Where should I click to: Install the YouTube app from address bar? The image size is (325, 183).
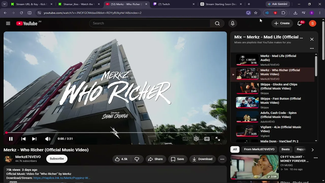click(x=248, y=13)
